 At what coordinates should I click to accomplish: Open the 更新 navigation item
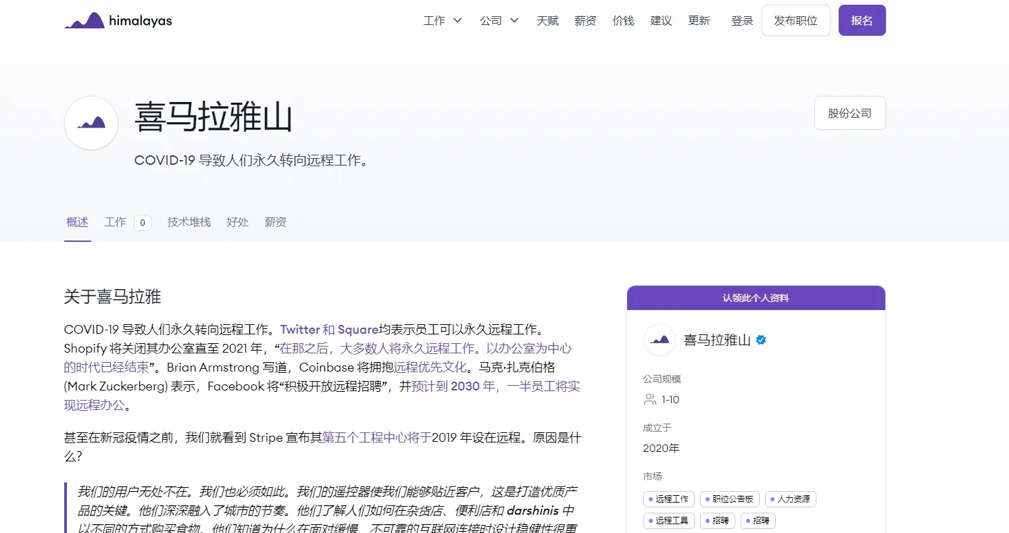coord(699,21)
